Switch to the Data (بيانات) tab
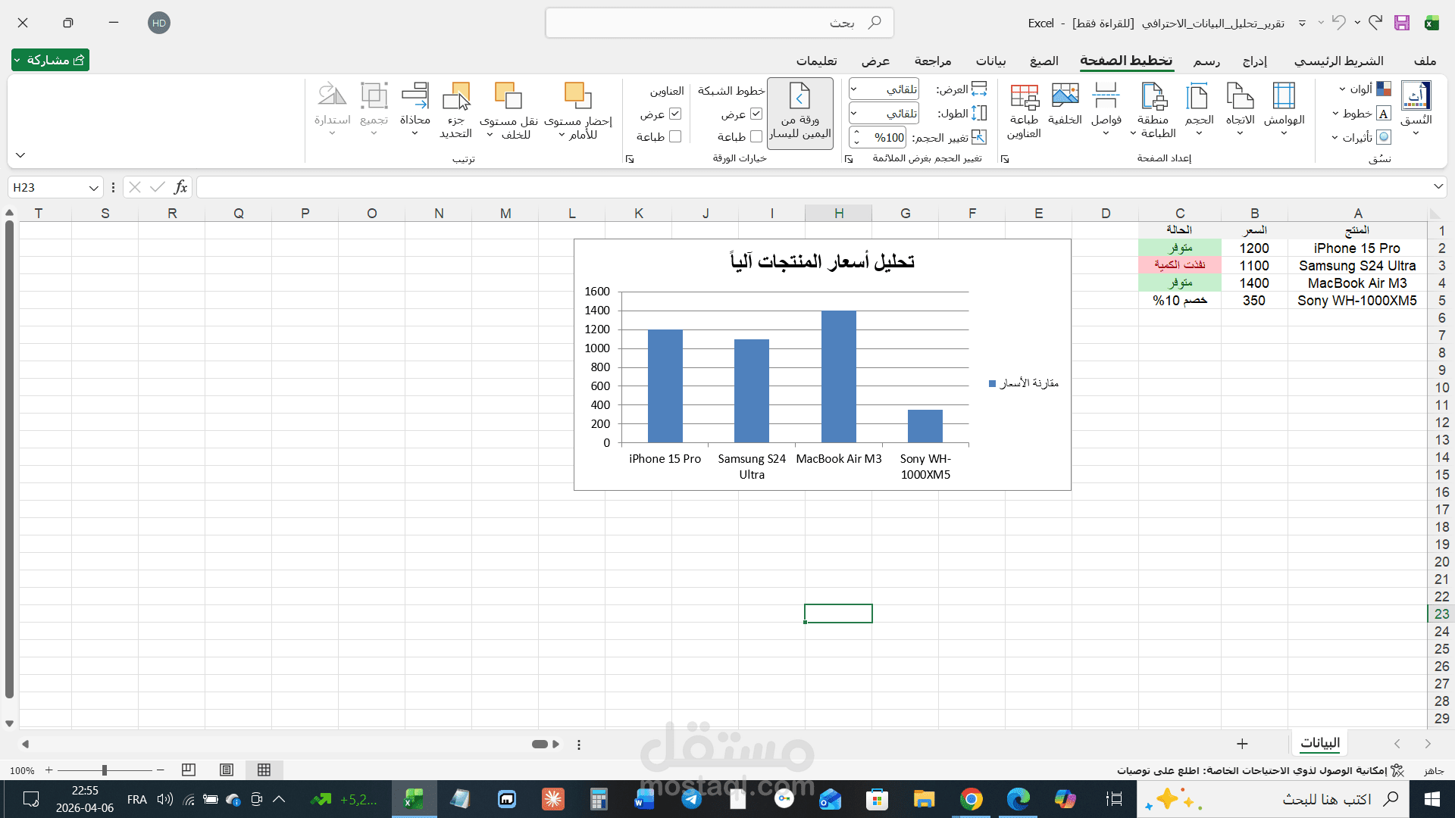 [990, 61]
